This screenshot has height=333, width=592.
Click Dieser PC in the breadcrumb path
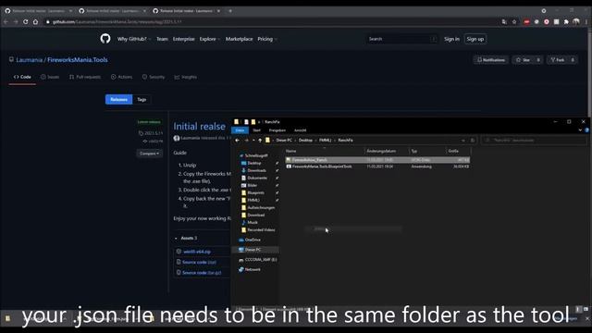(x=284, y=140)
